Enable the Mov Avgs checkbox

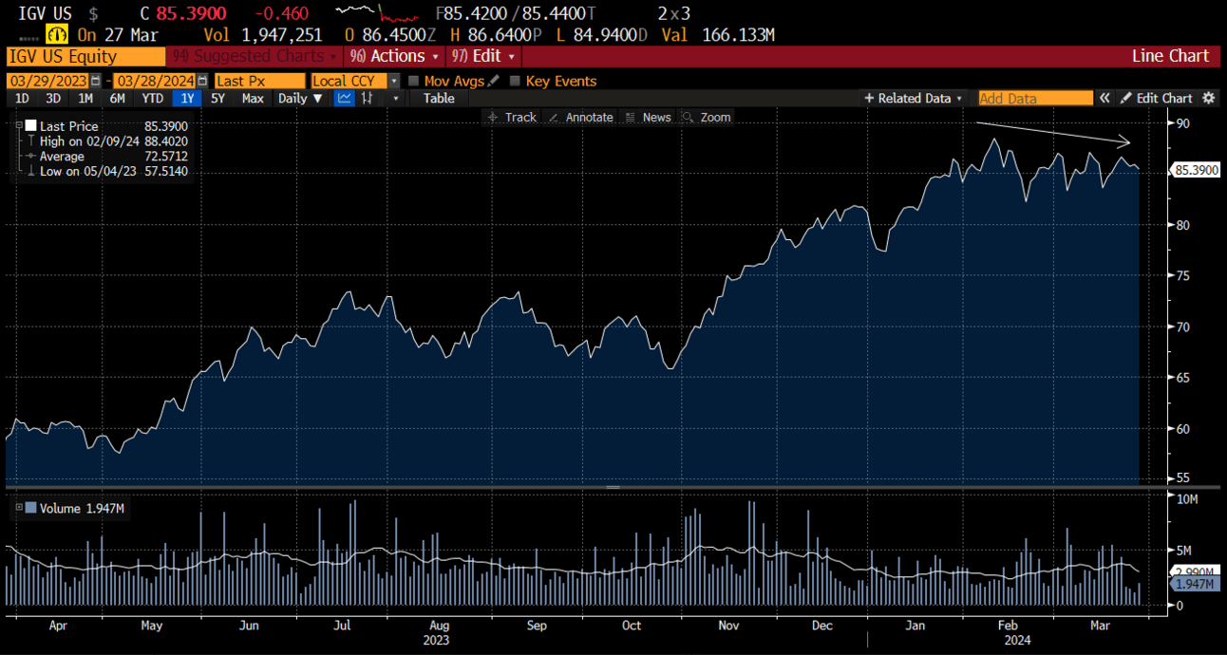click(x=413, y=82)
